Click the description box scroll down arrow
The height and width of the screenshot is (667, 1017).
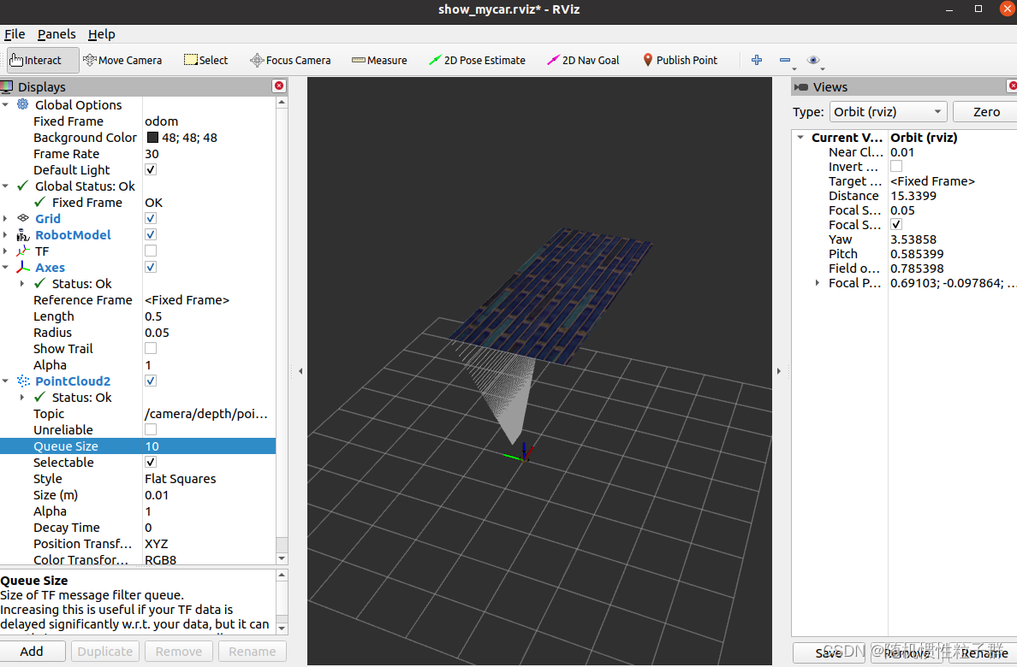pyautogui.click(x=282, y=629)
